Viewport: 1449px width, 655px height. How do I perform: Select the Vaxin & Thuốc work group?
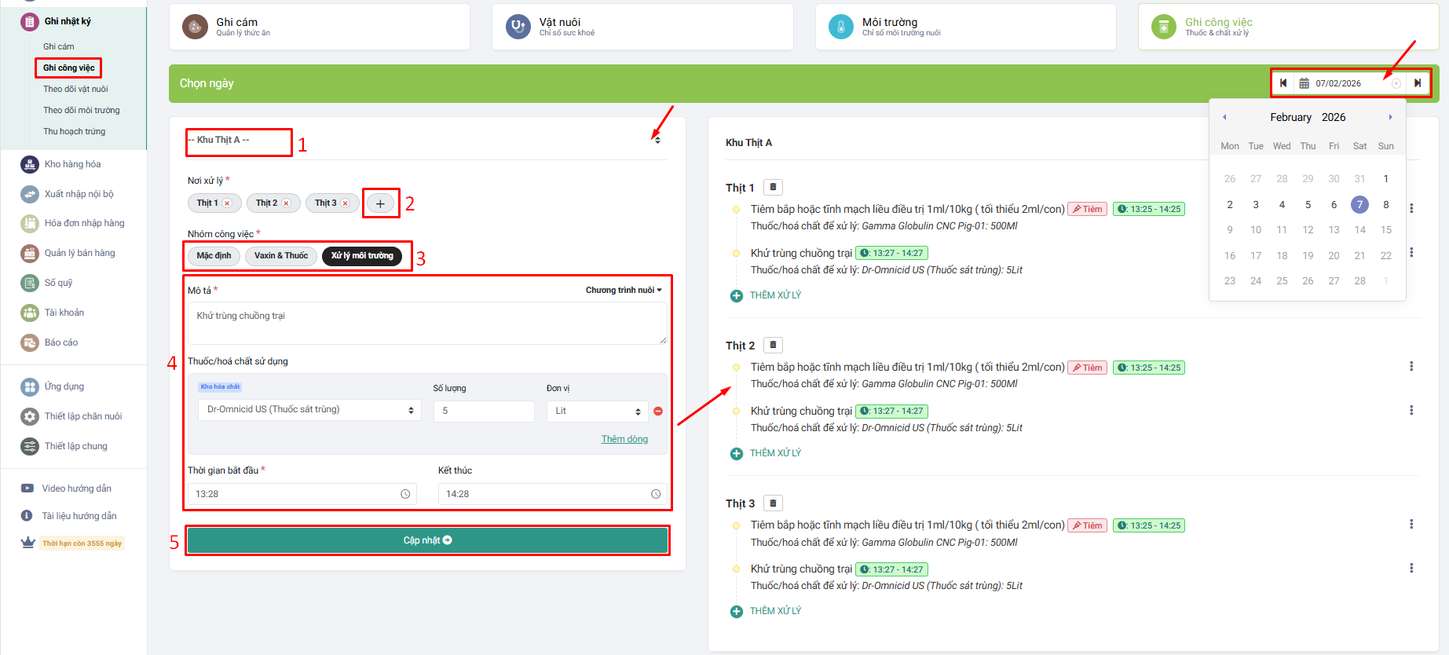pos(280,256)
